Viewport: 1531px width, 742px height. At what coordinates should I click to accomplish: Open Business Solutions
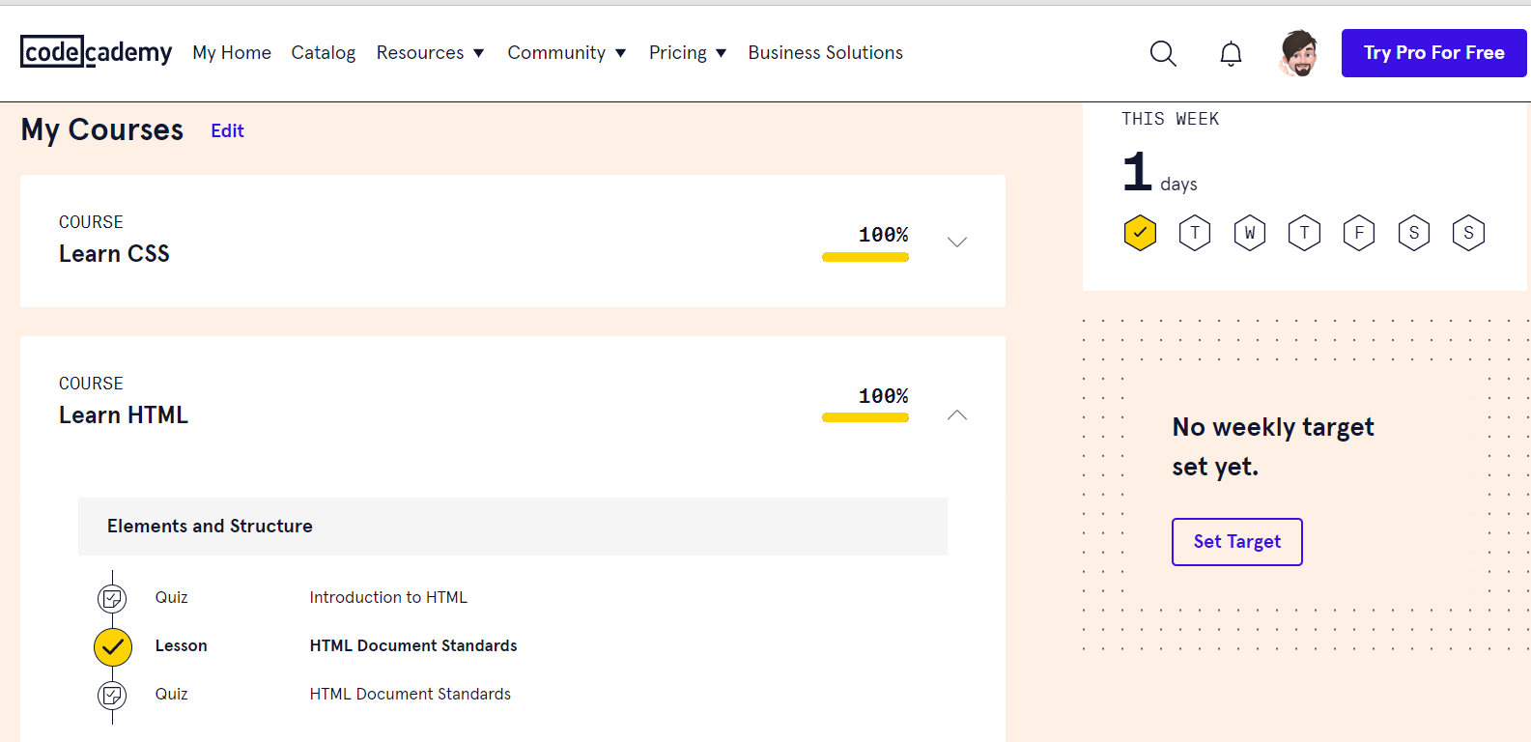tap(826, 52)
